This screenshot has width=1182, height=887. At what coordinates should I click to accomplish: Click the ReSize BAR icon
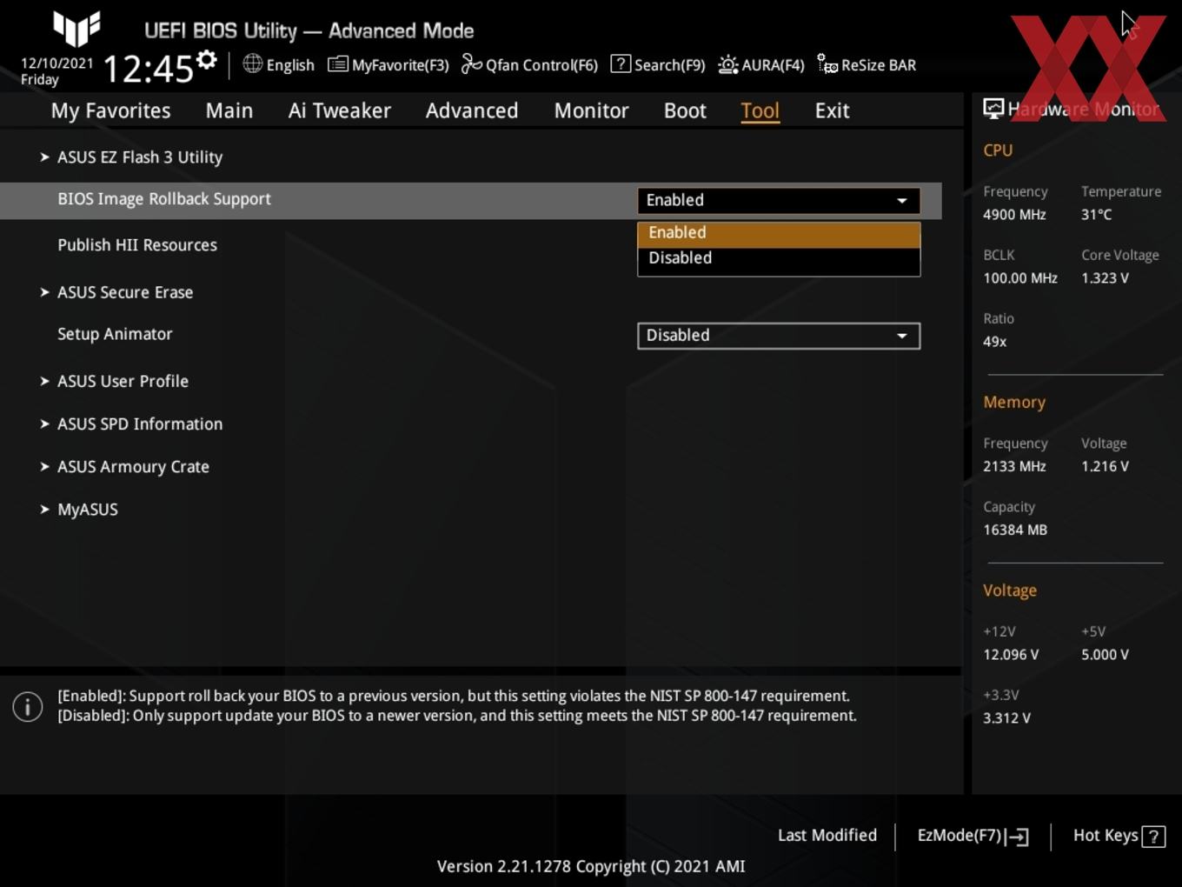tap(827, 64)
